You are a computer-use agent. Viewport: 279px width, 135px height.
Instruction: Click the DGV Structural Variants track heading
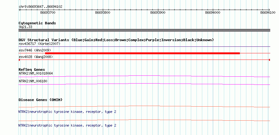[x=116, y=40]
